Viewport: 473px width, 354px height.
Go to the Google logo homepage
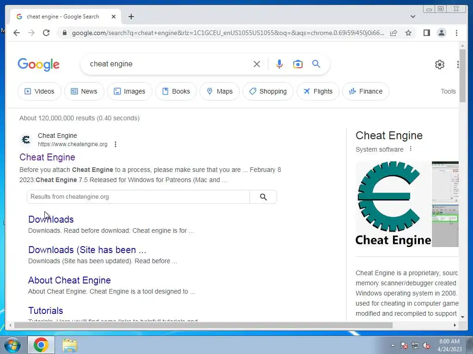click(39, 65)
